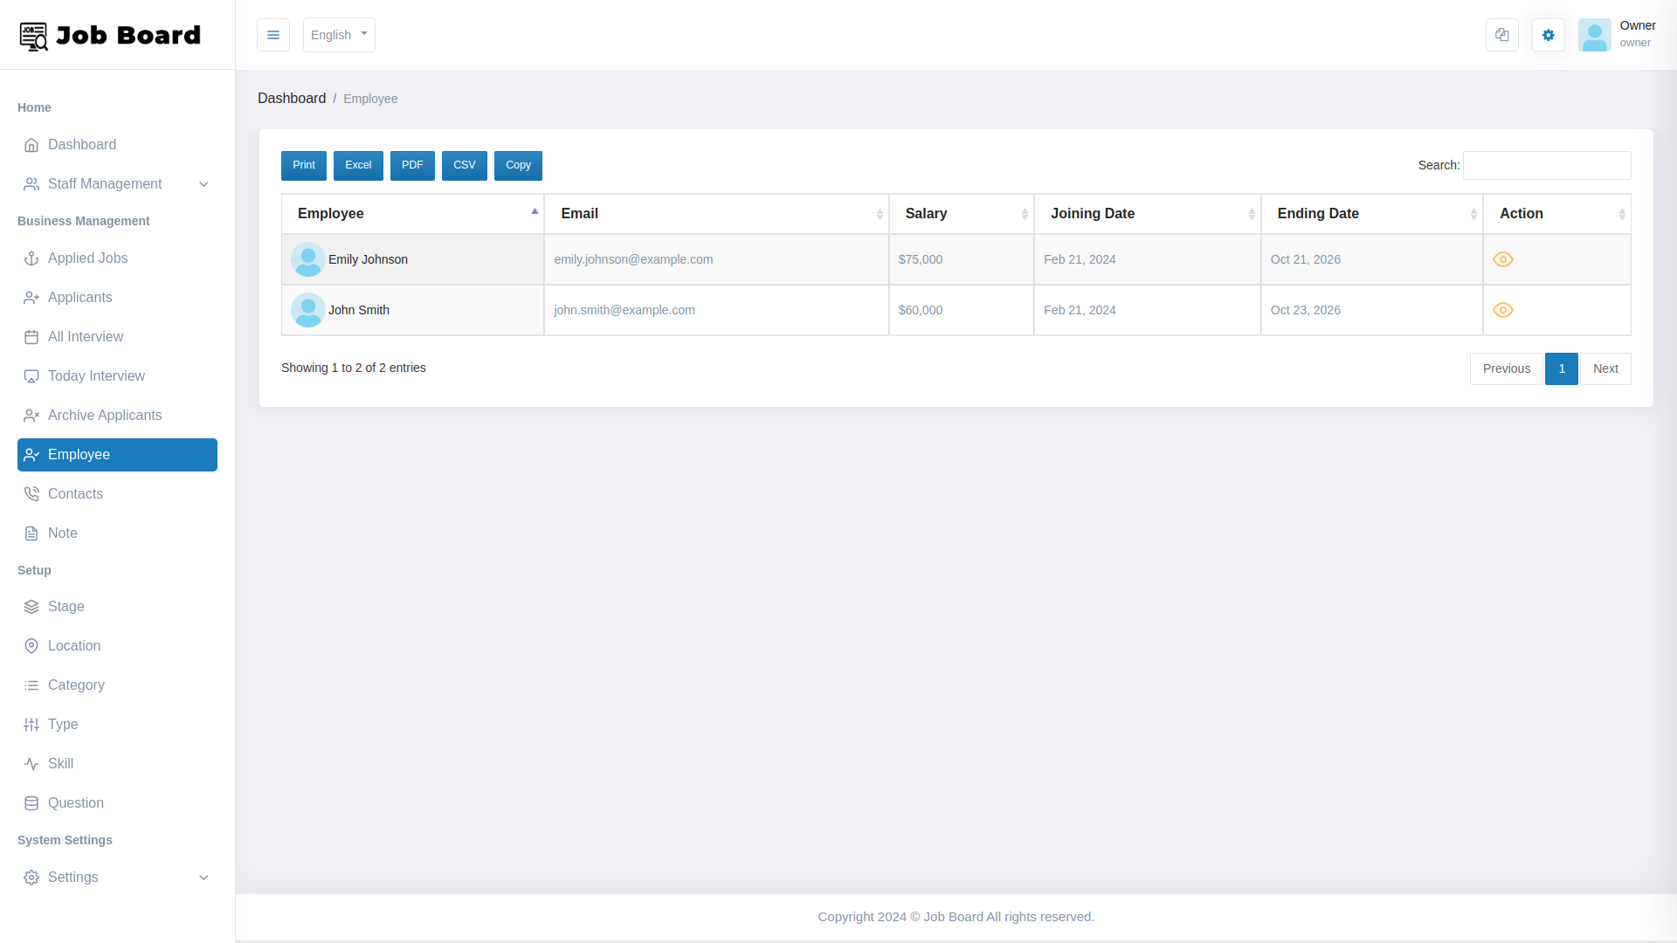Open the Contacts page from the sidebar

click(x=76, y=493)
